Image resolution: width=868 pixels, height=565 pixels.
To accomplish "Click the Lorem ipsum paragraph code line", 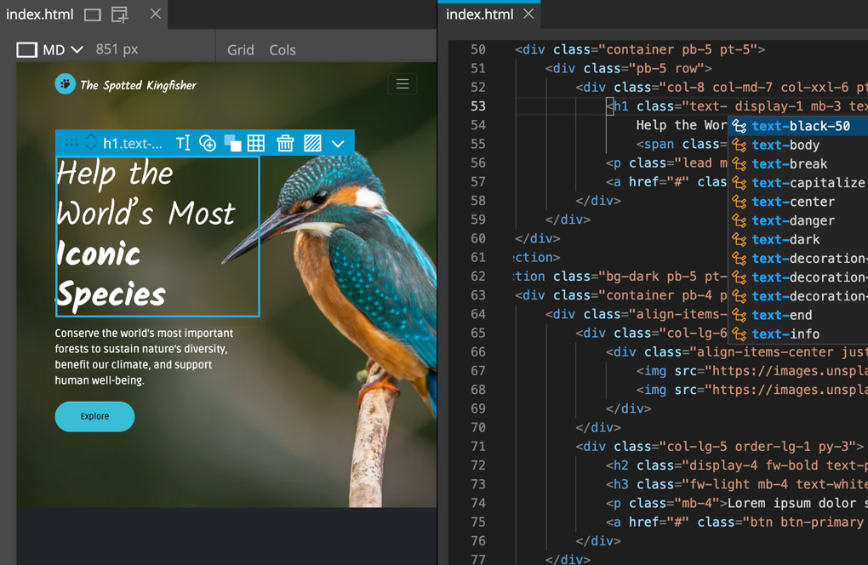I will [737, 503].
